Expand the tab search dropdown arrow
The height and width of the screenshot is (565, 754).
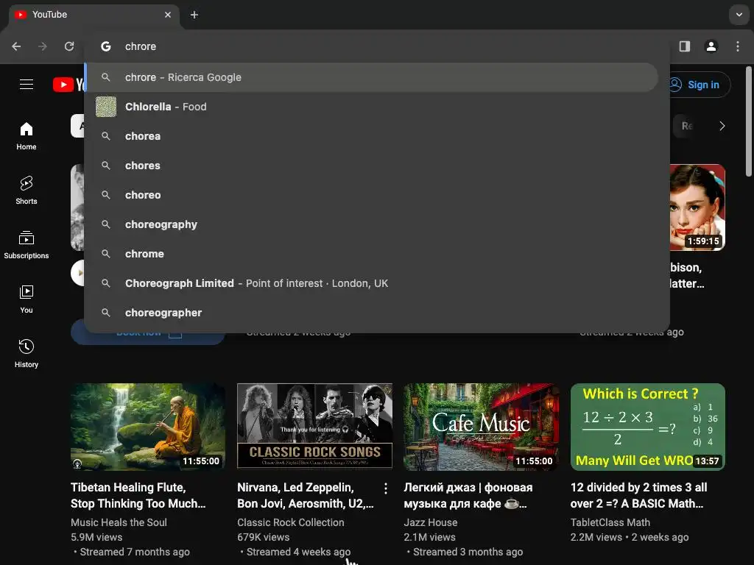pos(739,15)
